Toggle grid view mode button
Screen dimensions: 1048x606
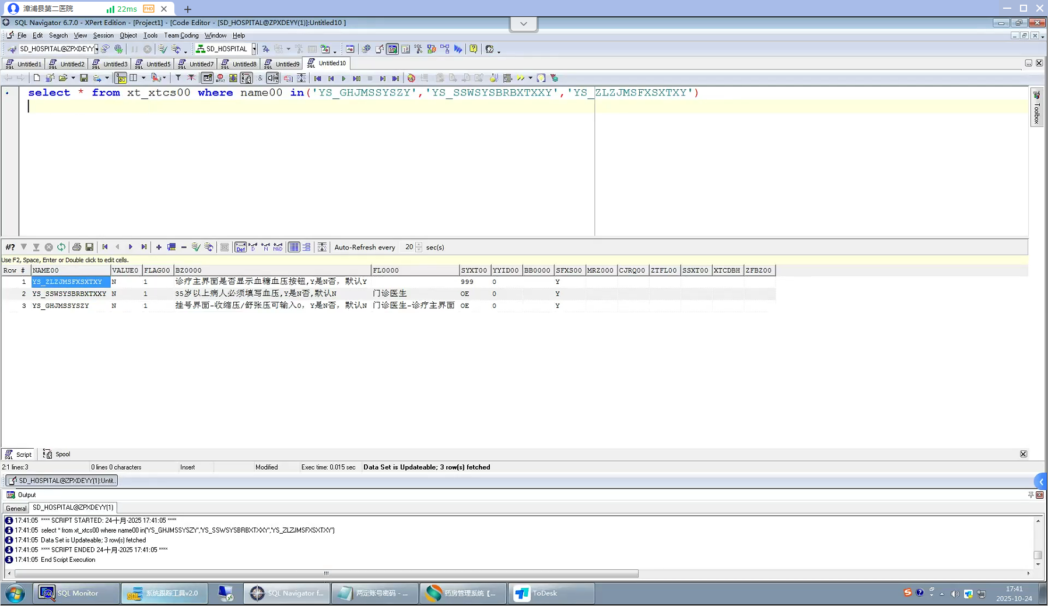click(294, 247)
